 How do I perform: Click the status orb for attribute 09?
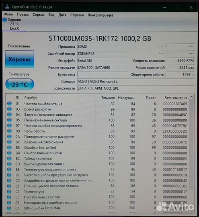pos(9,131)
